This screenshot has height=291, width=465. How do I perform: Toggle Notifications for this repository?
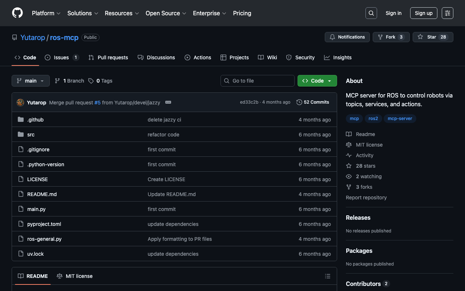point(347,37)
